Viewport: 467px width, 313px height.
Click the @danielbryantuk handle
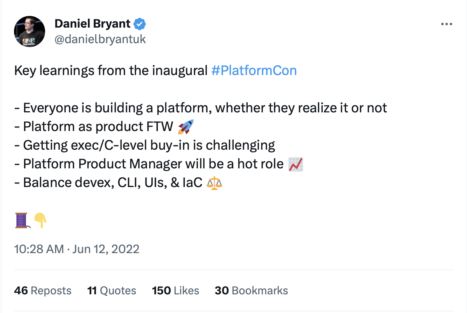click(100, 39)
